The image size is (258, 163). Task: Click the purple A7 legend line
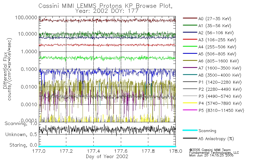(190, 67)
